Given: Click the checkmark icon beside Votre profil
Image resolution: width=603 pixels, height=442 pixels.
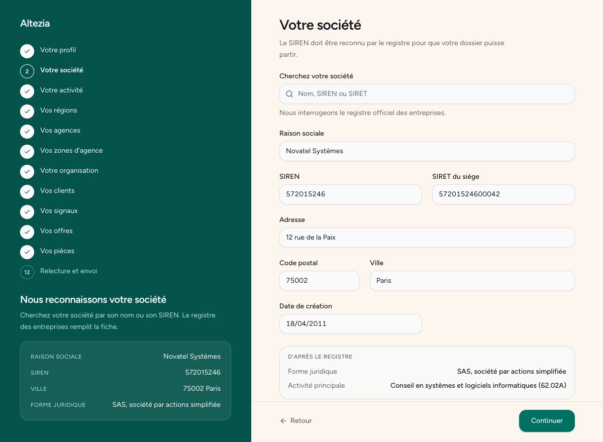Looking at the screenshot, I should pyautogui.click(x=27, y=51).
